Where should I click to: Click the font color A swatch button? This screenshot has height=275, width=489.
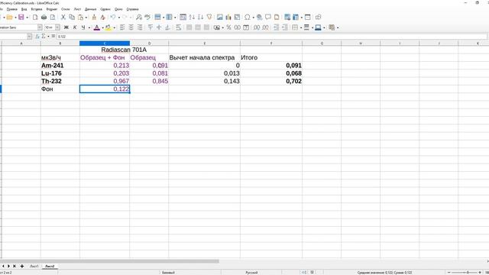click(97, 27)
